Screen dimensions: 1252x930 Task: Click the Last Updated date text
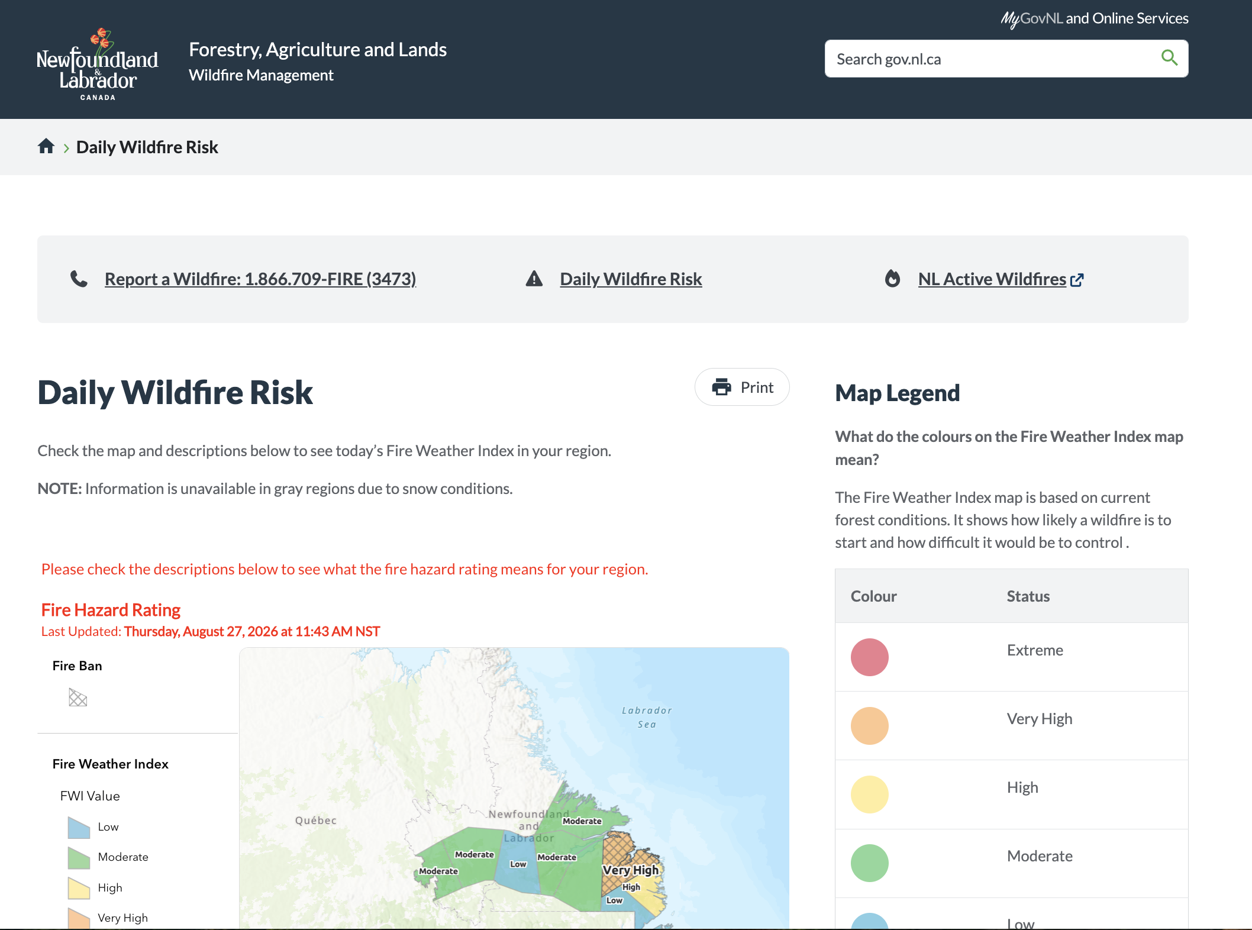(251, 631)
